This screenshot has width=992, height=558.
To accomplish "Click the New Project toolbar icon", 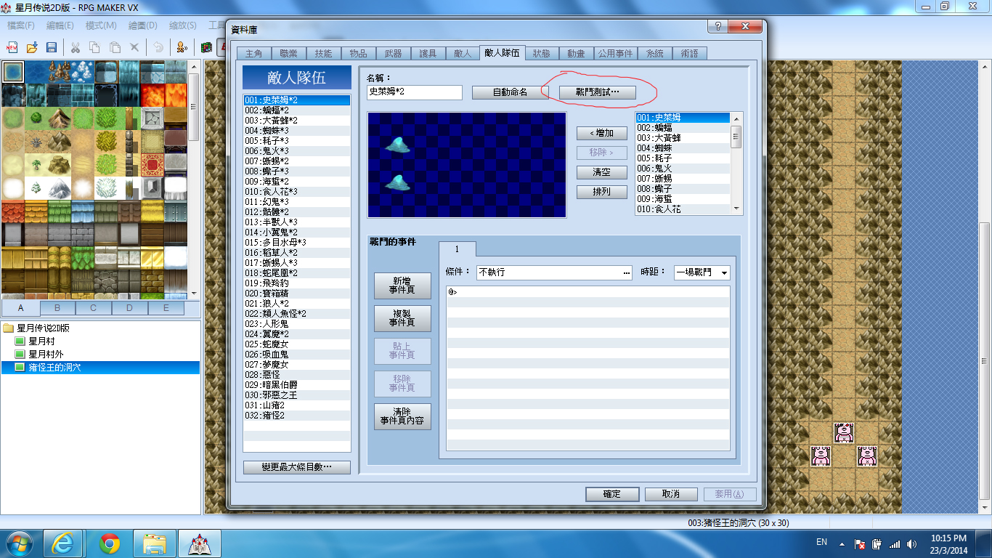I will pos(12,47).
